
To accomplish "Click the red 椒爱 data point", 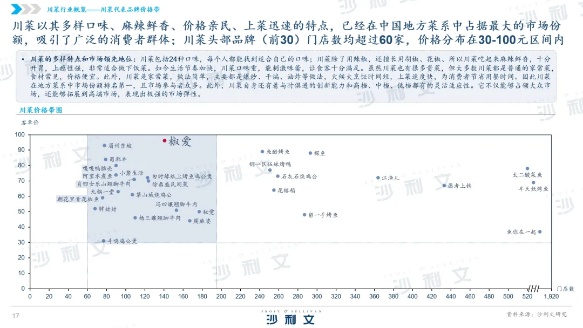I will pos(164,140).
